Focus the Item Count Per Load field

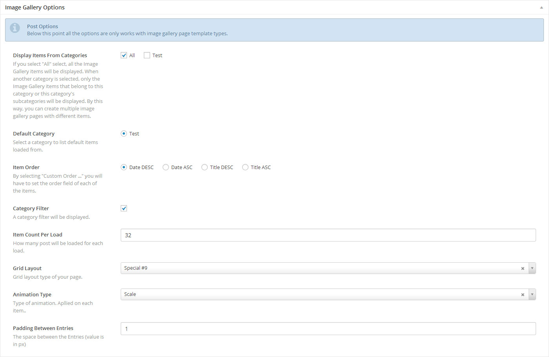point(328,235)
